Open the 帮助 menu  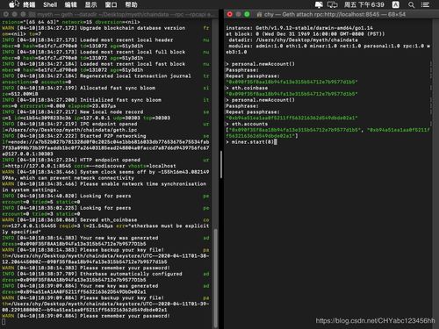pyautogui.click(x=131, y=4)
